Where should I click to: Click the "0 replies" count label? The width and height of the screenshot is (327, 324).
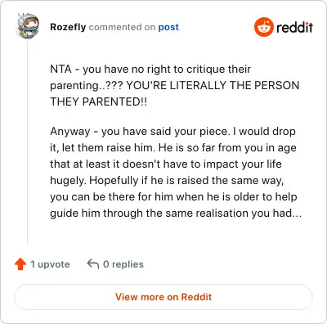[123, 264]
